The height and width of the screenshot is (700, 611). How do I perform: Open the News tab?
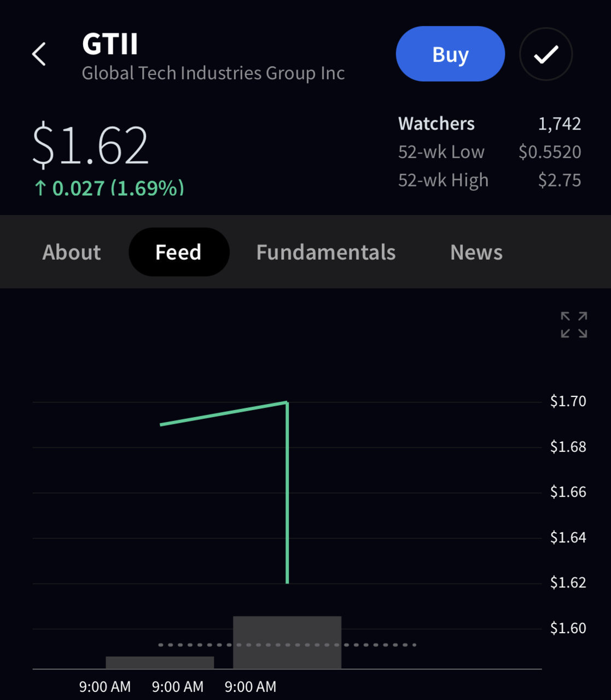(476, 252)
